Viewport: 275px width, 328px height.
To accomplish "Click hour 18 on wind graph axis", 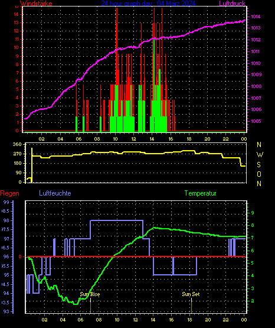I will (189, 139).
